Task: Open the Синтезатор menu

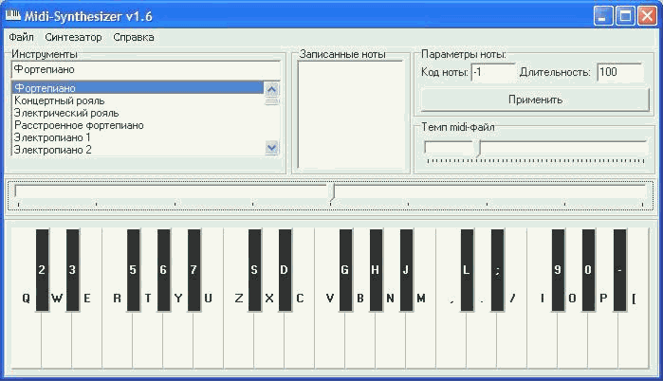Action: pyautogui.click(x=73, y=37)
